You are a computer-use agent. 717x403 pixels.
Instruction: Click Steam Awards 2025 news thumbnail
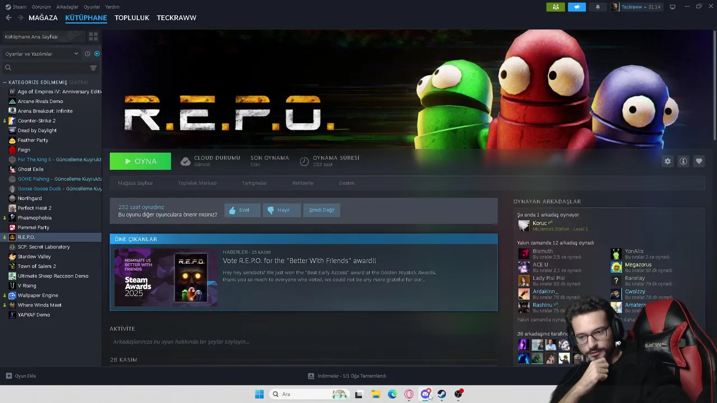click(x=166, y=278)
